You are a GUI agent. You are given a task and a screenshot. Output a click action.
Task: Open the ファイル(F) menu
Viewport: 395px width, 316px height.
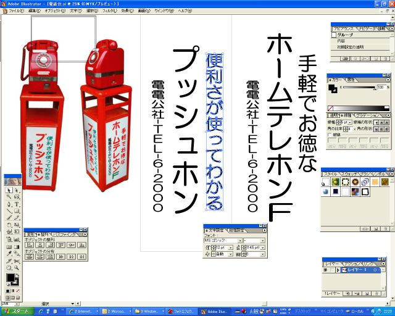coord(17,10)
